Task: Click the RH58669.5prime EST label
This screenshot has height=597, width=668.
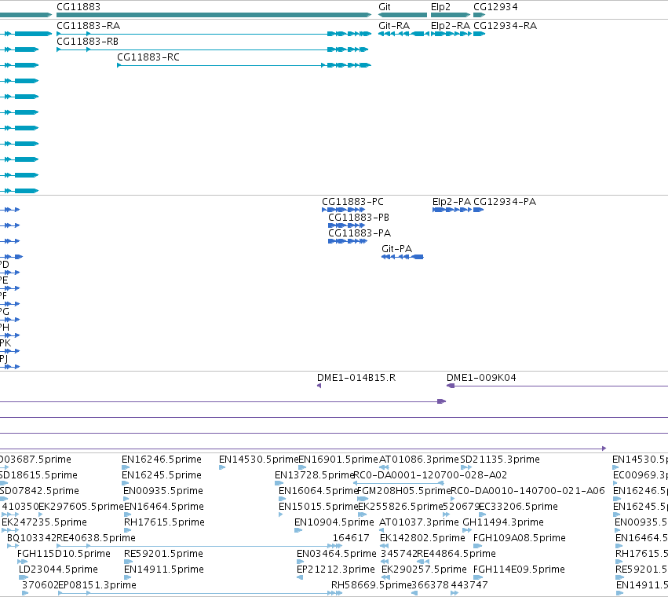Action: coord(371,585)
